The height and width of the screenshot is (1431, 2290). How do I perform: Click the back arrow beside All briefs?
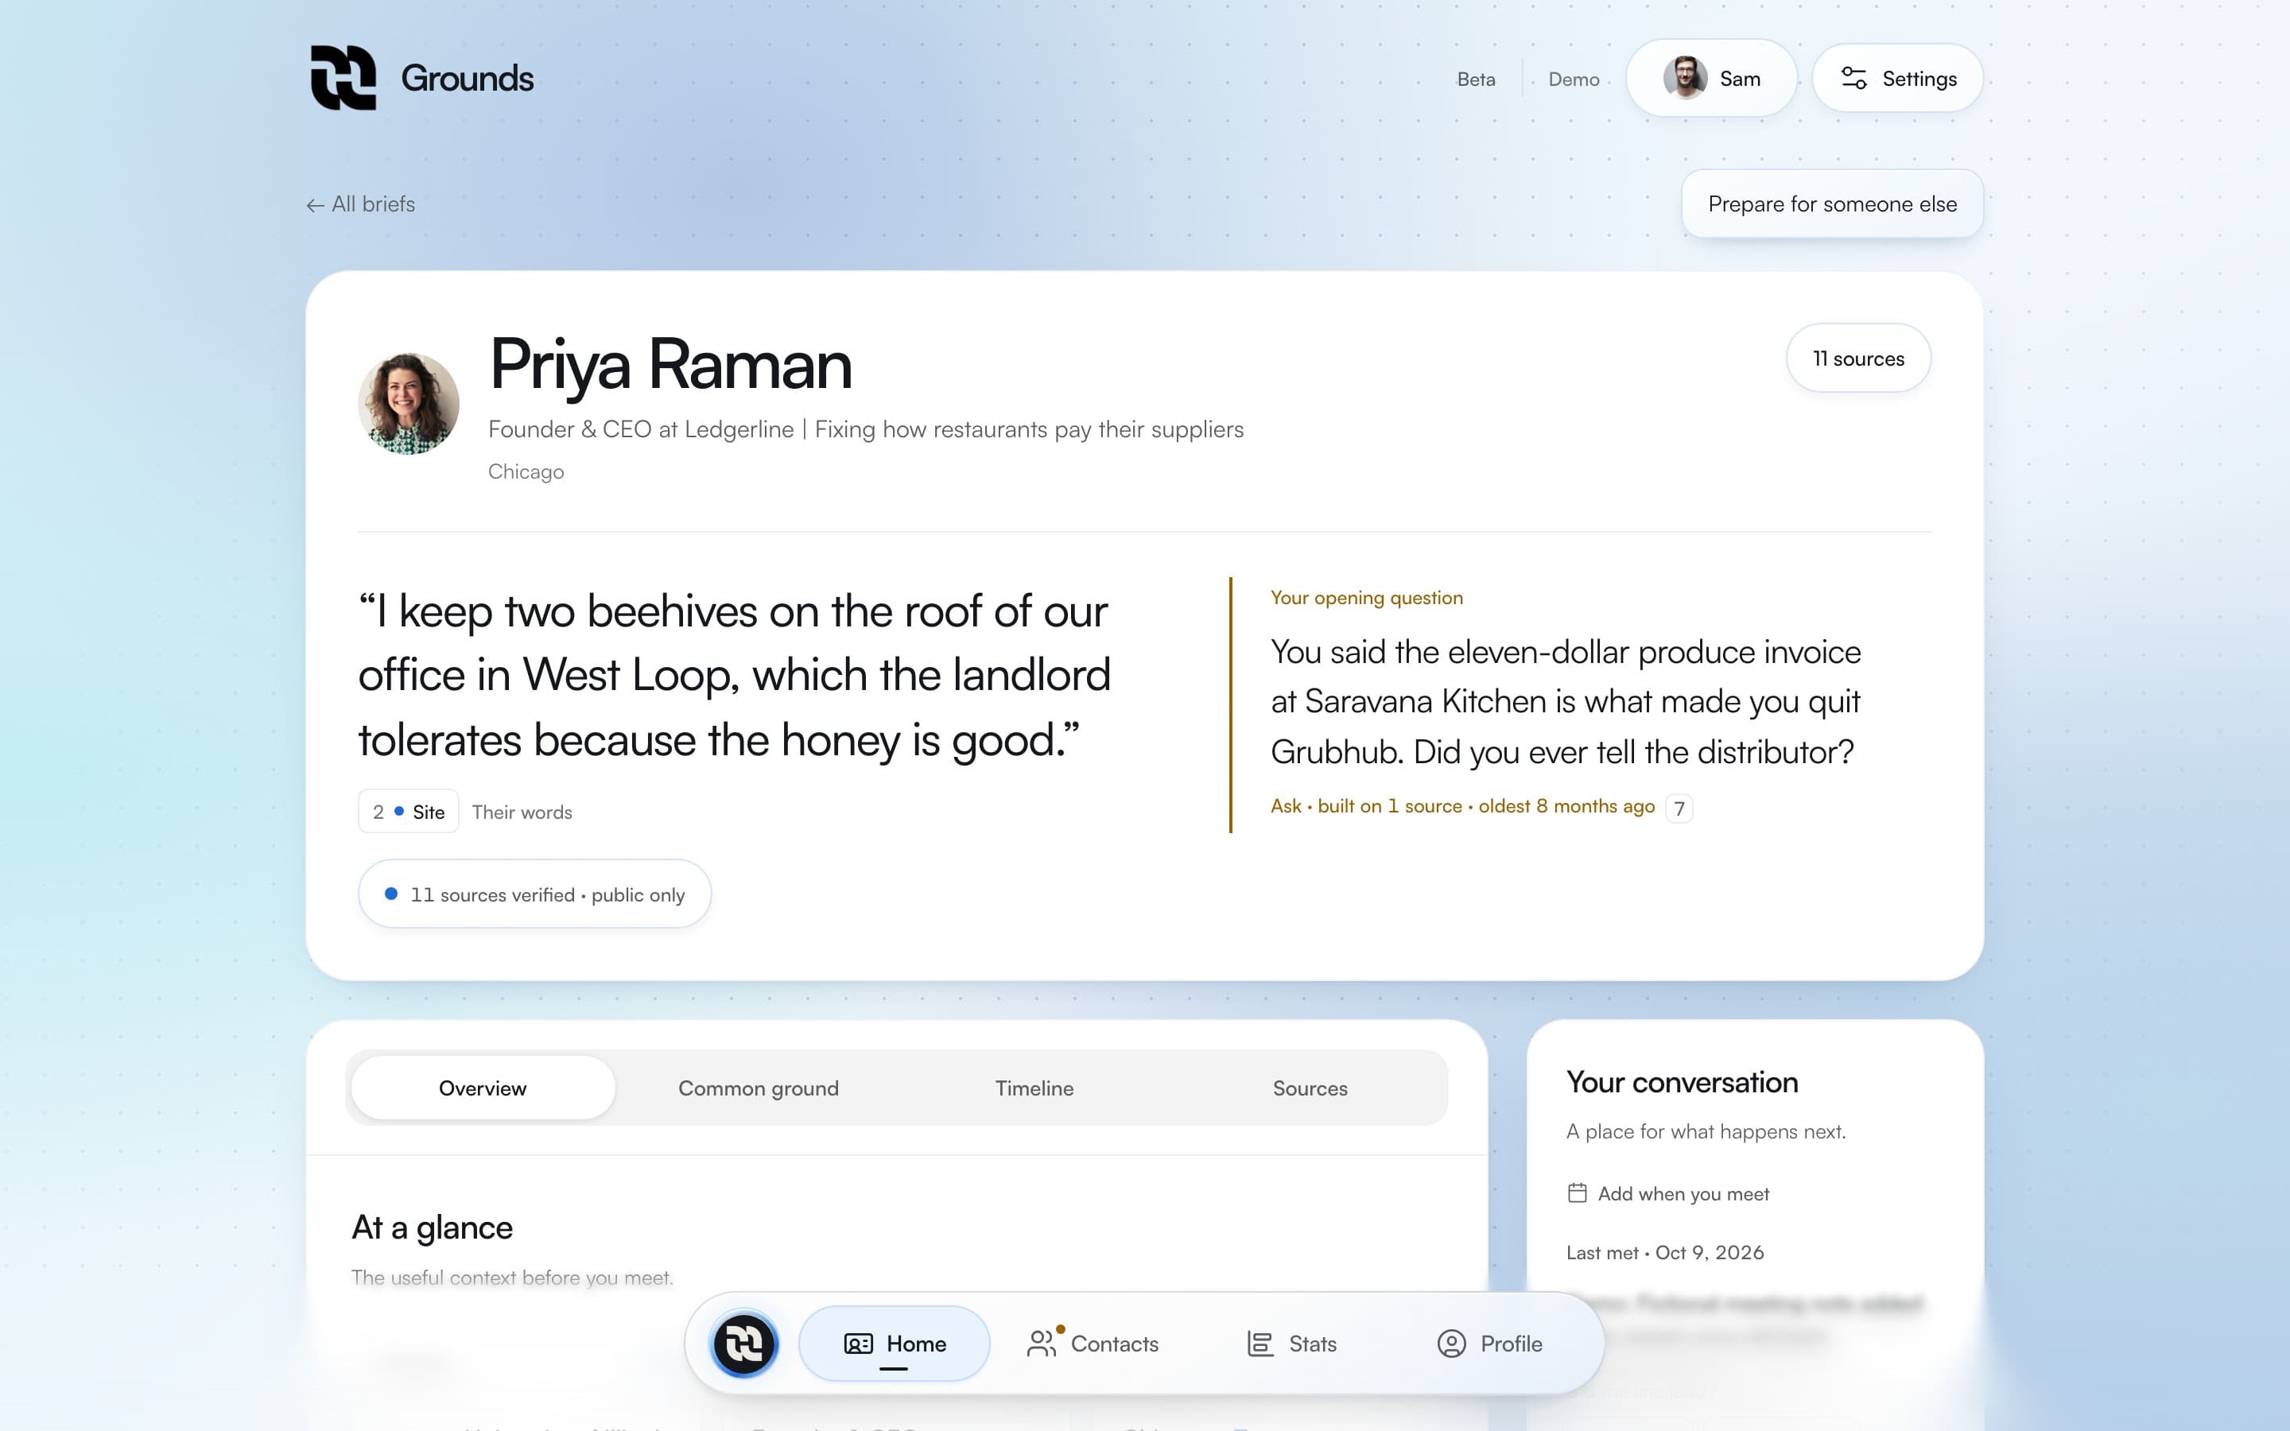coord(315,205)
